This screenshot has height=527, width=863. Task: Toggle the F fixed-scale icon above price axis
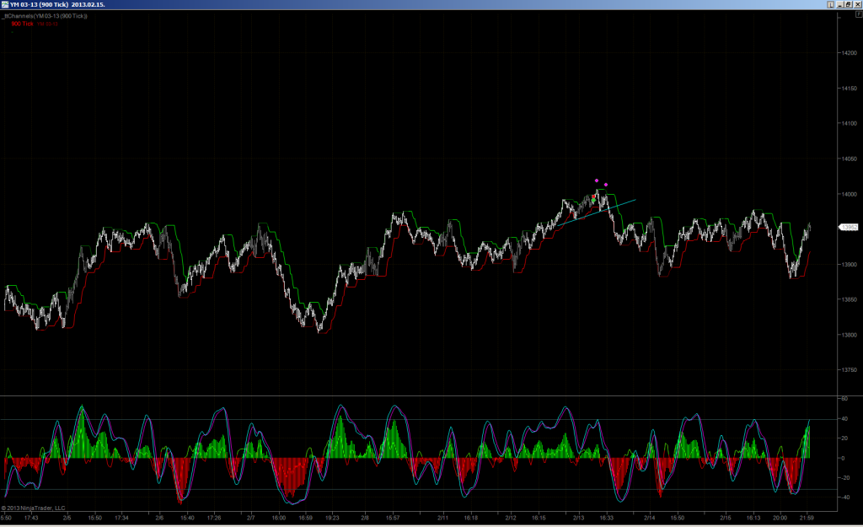coord(859,14)
